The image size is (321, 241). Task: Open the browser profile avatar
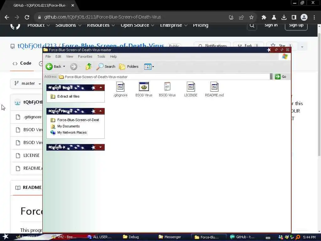pyautogui.click(x=304, y=17)
